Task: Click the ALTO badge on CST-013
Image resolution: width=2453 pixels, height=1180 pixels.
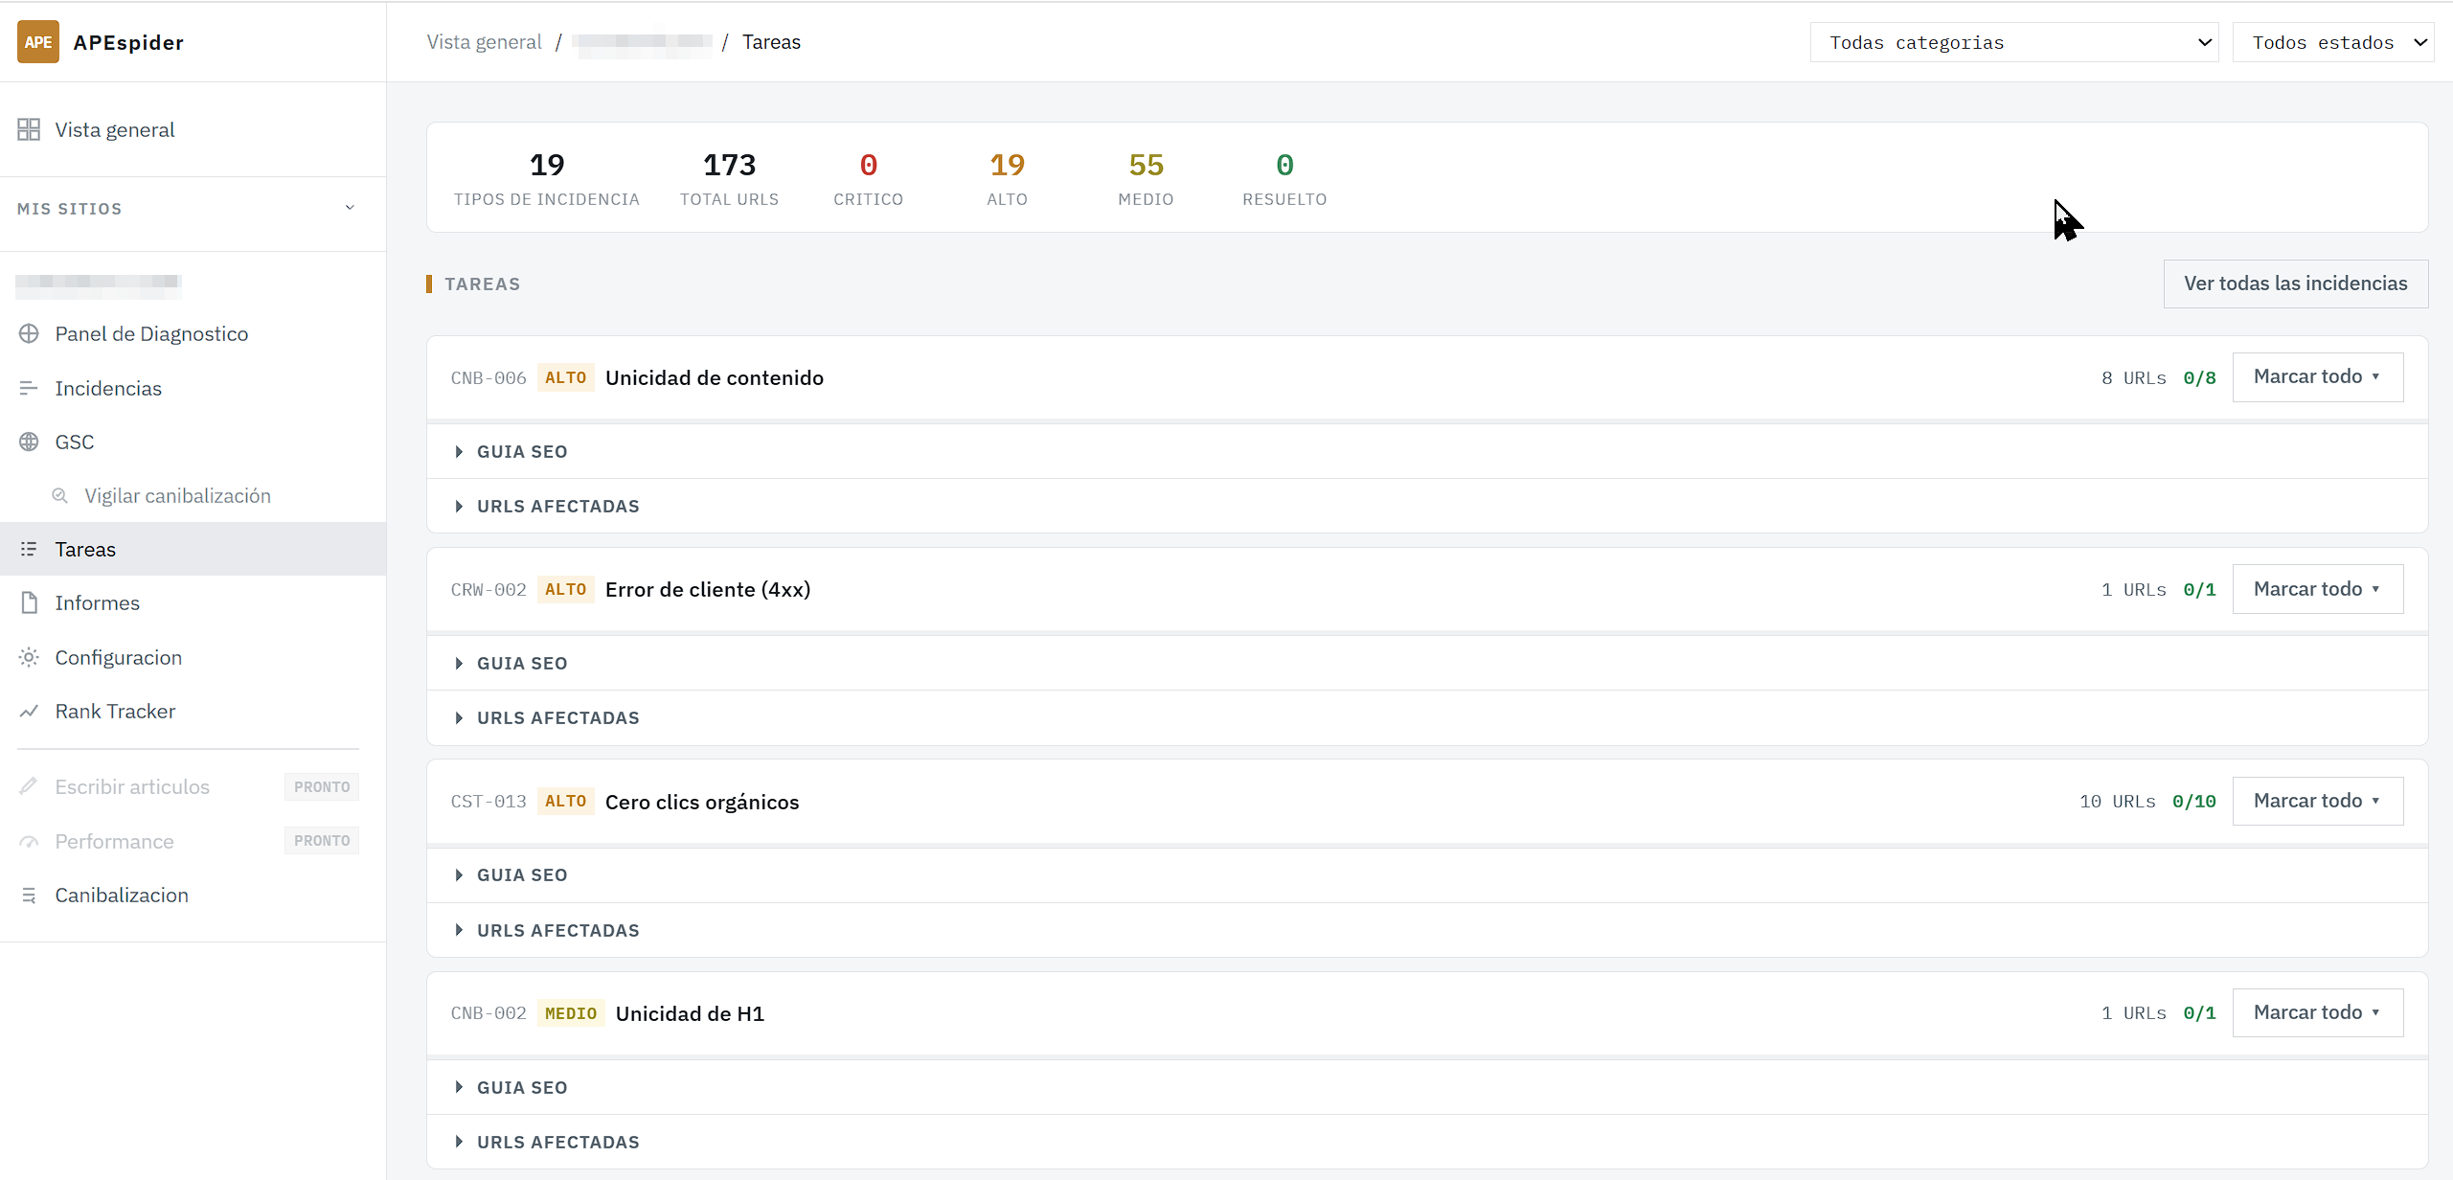Action: point(566,801)
